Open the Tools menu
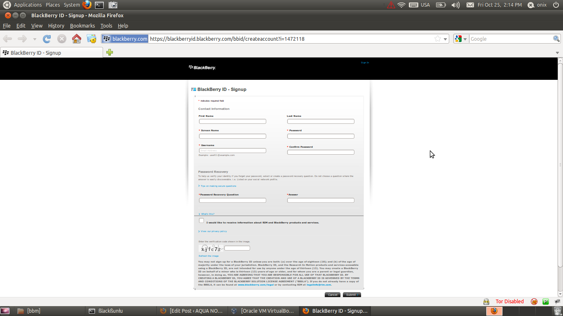This screenshot has height=316, width=563. coord(106,26)
